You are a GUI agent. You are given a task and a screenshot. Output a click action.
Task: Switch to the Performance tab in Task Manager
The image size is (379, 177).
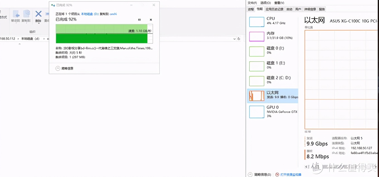coord(259,9)
